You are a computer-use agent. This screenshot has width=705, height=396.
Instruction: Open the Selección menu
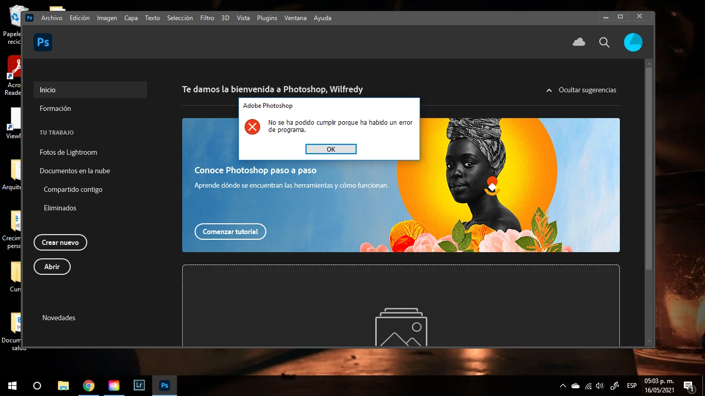[x=180, y=18]
